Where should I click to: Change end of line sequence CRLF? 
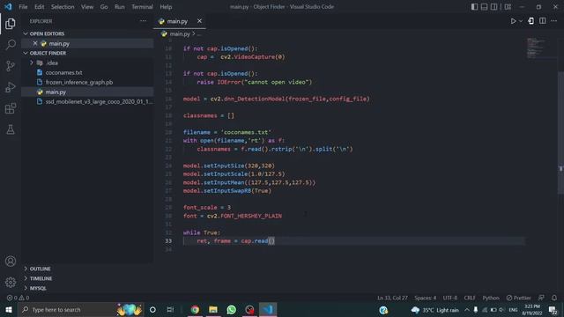pos(470,298)
